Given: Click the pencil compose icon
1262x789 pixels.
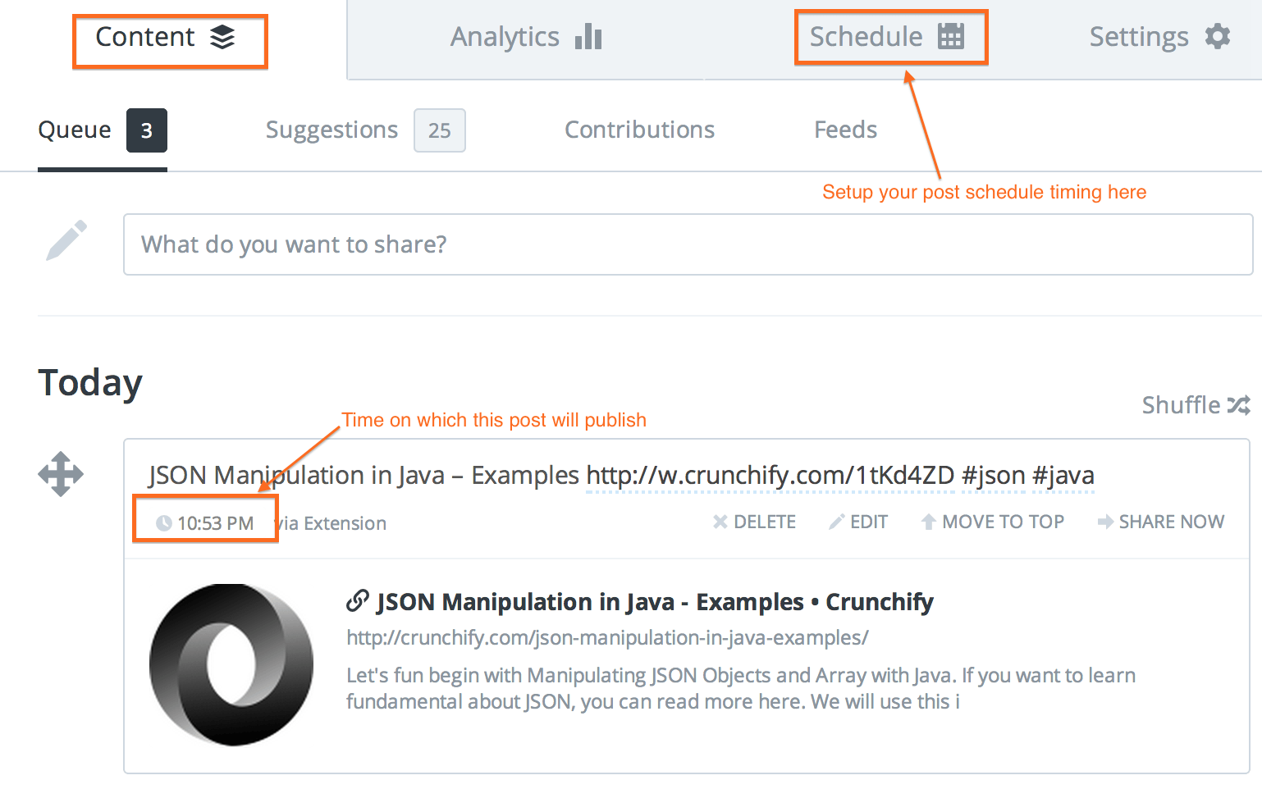Looking at the screenshot, I should click(66, 240).
